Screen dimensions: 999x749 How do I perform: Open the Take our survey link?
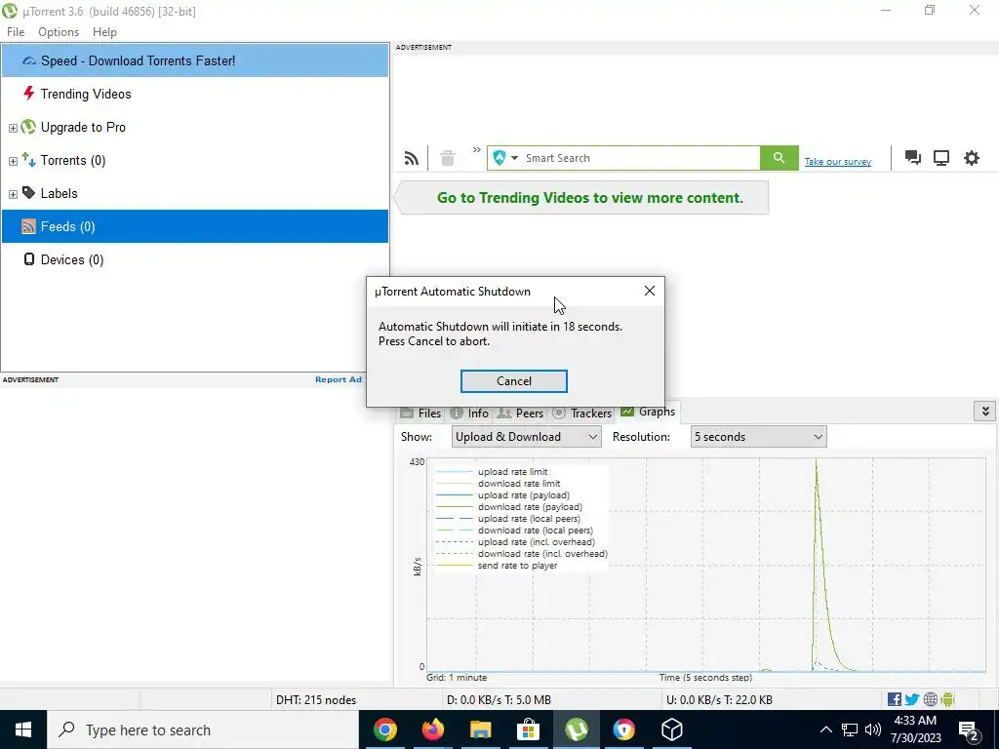coord(838,162)
